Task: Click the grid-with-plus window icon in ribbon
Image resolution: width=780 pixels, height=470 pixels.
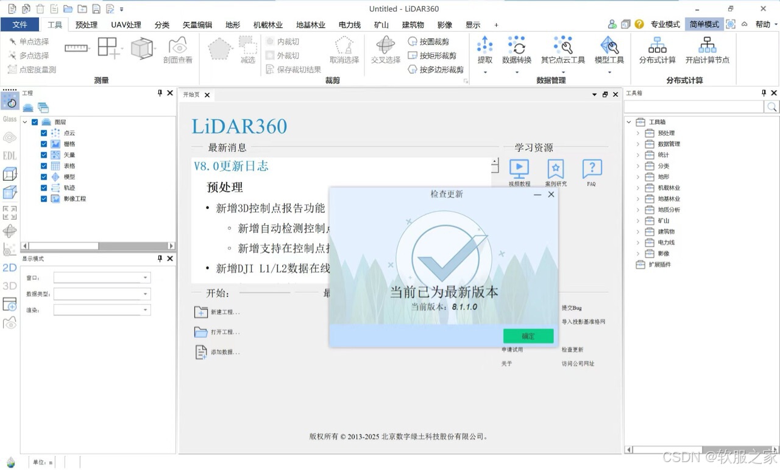Action: [x=108, y=48]
